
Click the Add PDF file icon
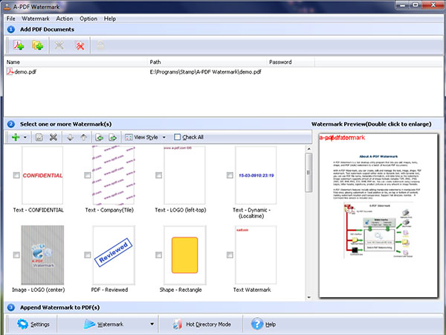[19, 45]
